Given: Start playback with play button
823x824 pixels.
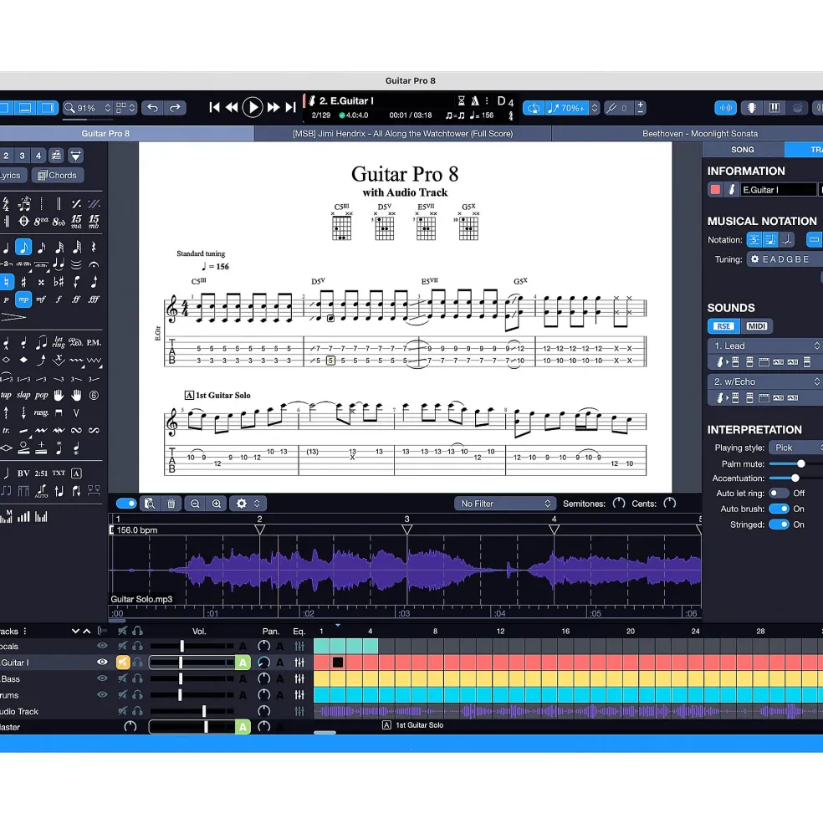Looking at the screenshot, I should coord(253,107).
